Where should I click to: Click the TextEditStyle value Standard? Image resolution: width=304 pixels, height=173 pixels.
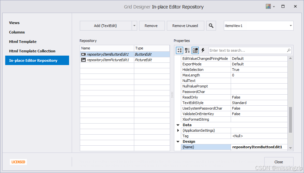point(259,103)
